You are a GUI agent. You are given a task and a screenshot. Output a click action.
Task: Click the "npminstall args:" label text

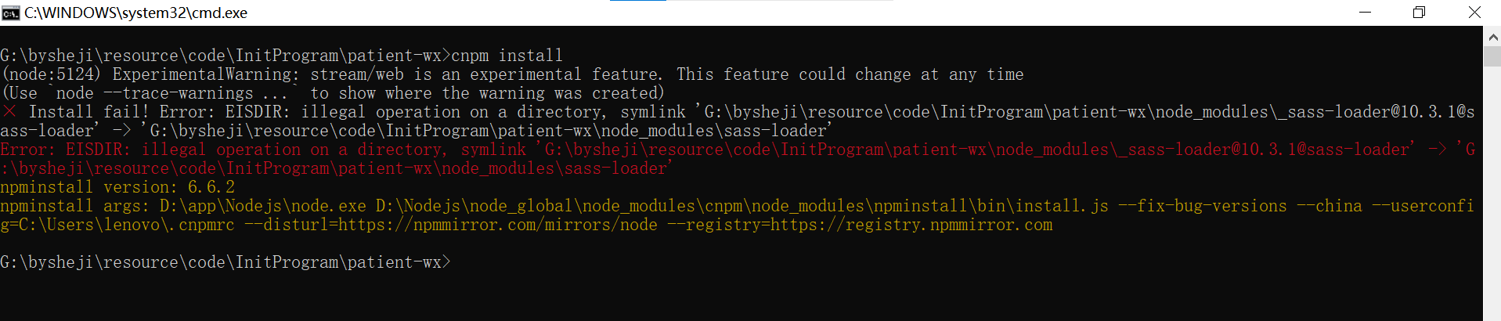(75, 206)
